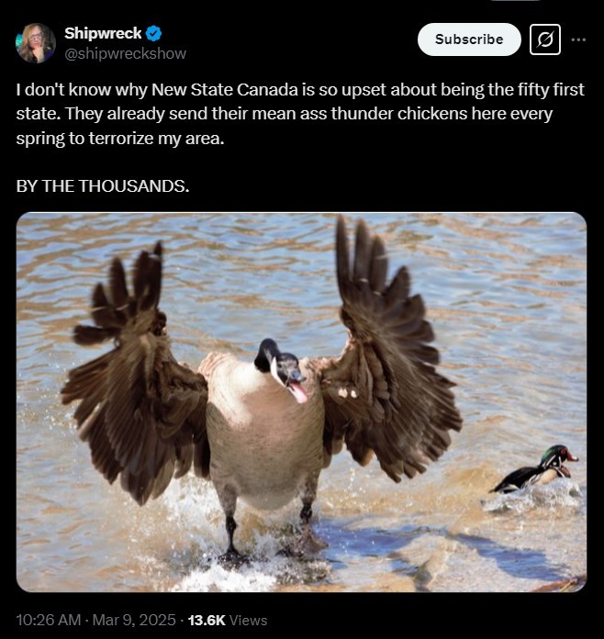
Task: Subscribe to Shipwreck's account
Action: (x=469, y=39)
